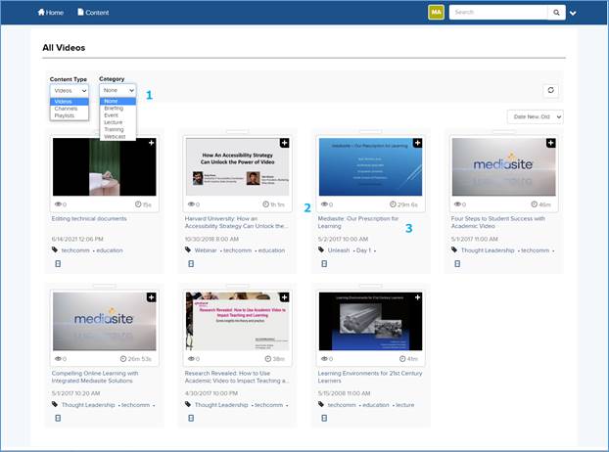Click film icon under Prescription for Learning video

point(324,264)
